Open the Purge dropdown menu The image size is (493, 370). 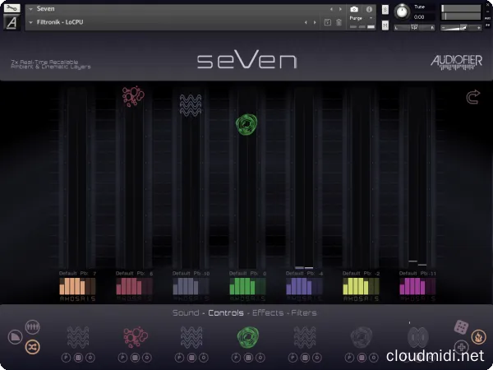tap(361, 18)
